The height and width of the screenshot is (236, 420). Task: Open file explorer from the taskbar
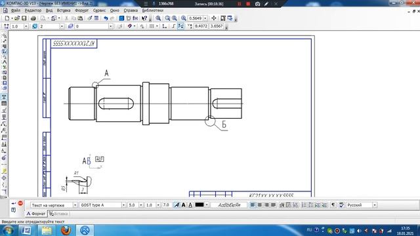click(x=47, y=230)
